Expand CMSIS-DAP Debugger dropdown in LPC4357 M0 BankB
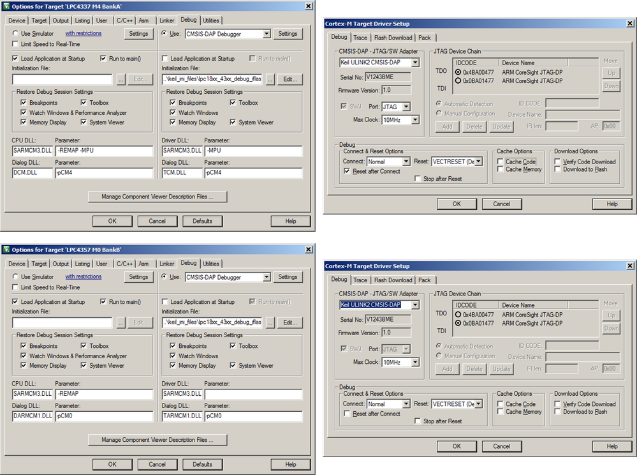Viewport: 637px width, 475px height. (267, 277)
